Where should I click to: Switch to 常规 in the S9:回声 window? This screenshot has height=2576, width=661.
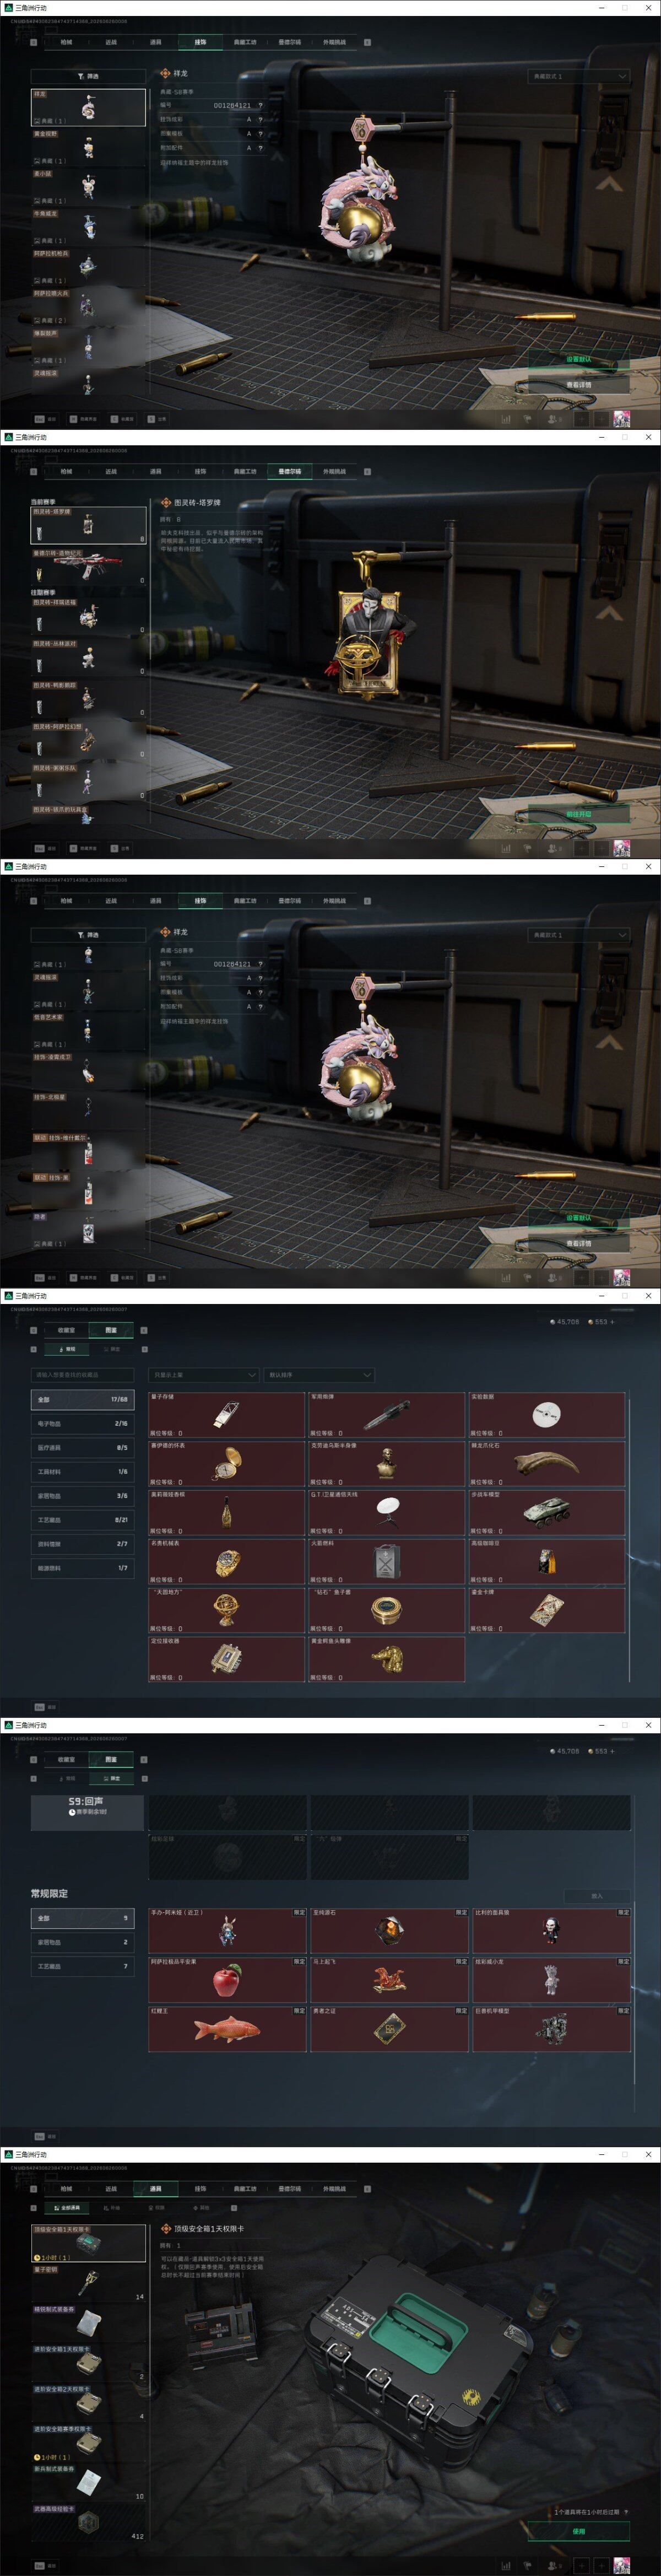[x=67, y=1778]
